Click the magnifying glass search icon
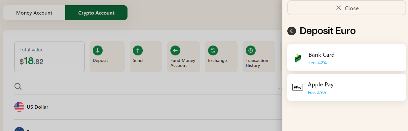The height and width of the screenshot is (131, 408). [18, 86]
